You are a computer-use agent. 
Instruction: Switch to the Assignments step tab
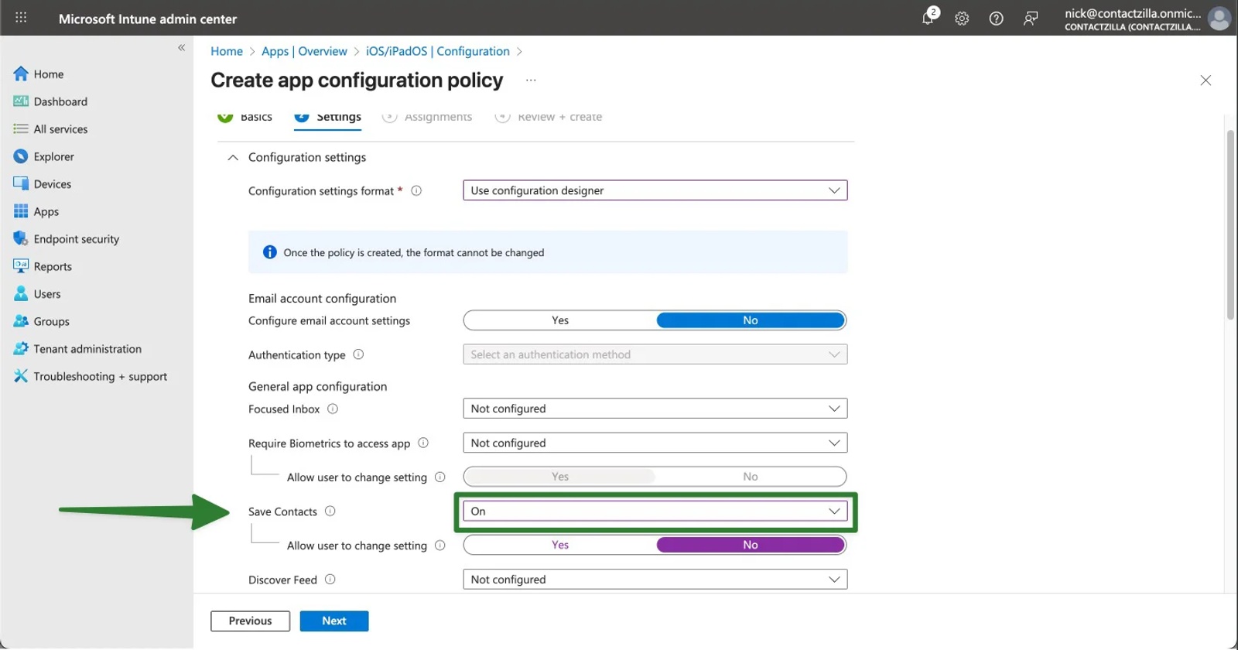(427, 118)
